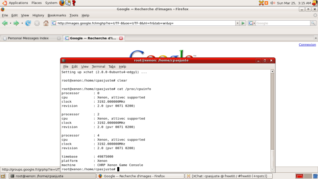Click the XChat tray icon
The image size is (318, 179).
click(261, 3)
